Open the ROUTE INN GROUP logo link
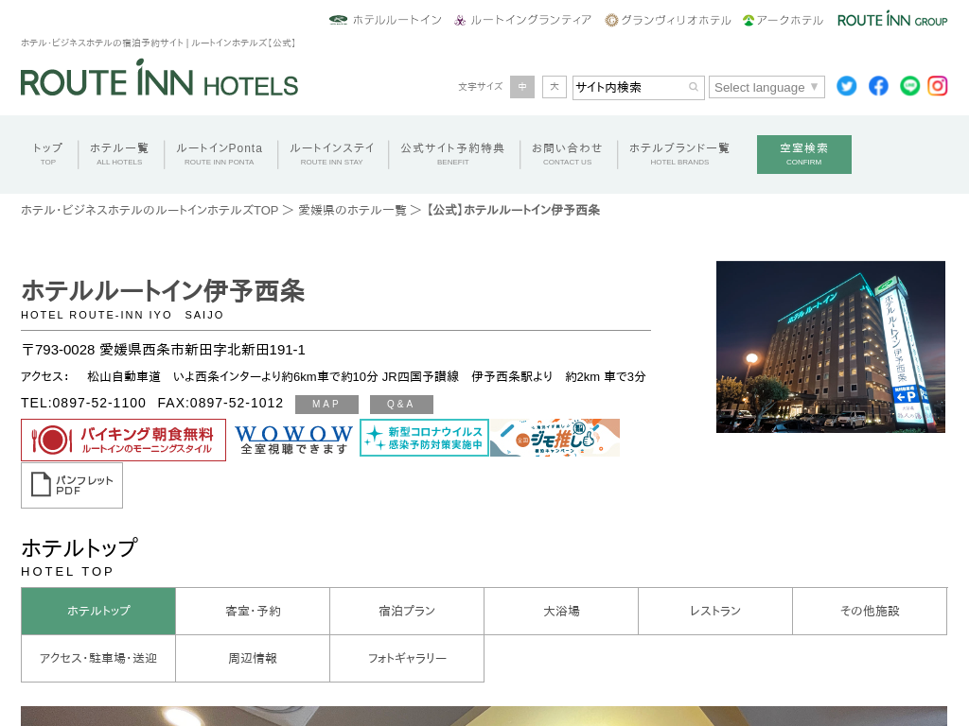Image resolution: width=969 pixels, height=726 pixels. point(892,19)
